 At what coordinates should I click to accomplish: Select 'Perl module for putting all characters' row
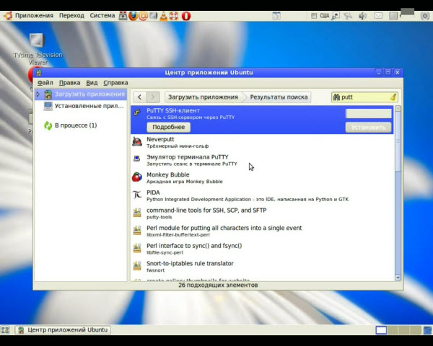262,231
